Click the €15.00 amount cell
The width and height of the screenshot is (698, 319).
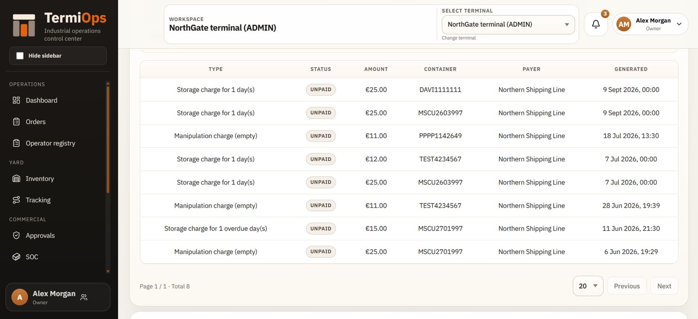pyautogui.click(x=376, y=228)
